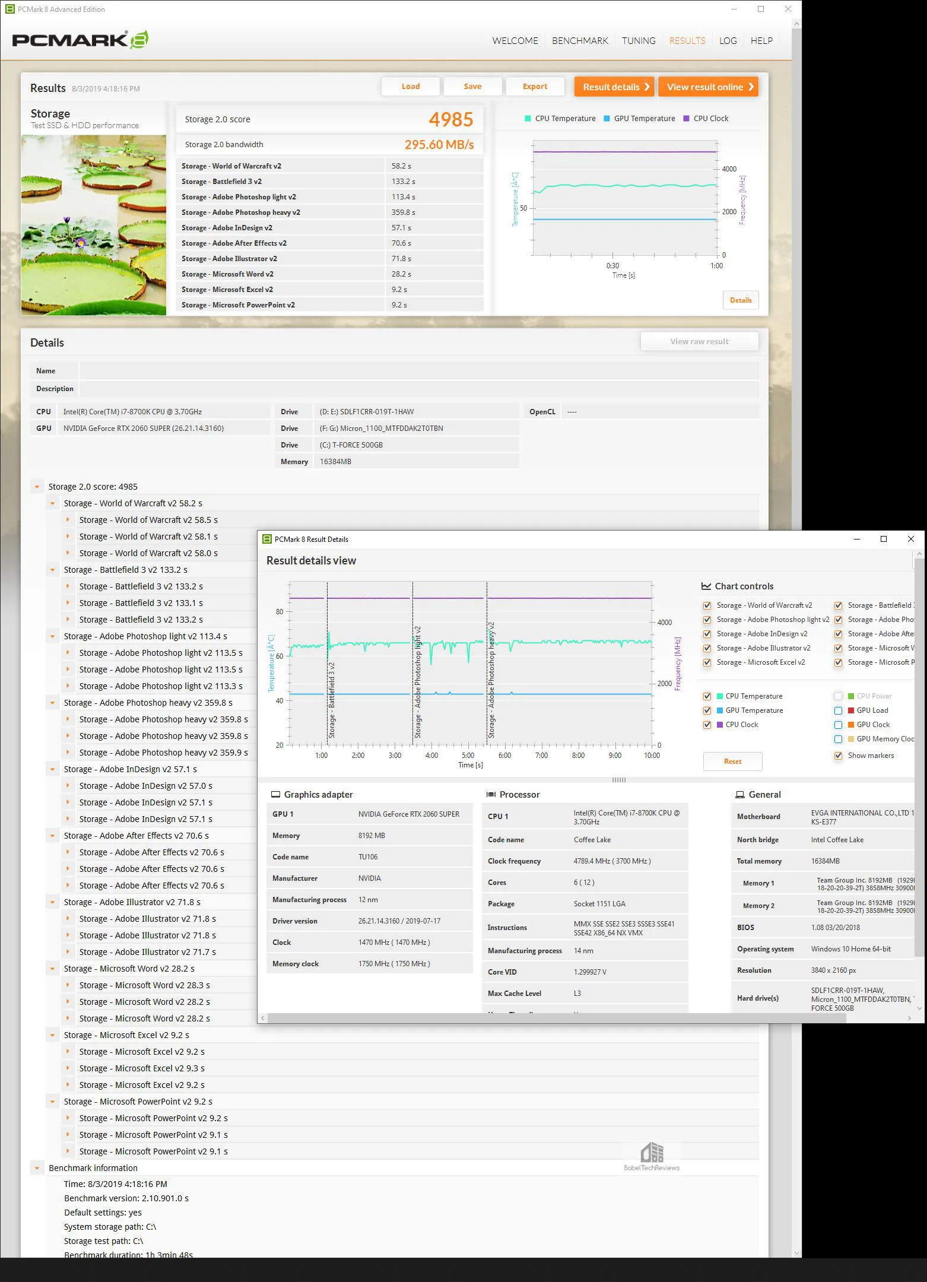Image resolution: width=927 pixels, height=1282 pixels.
Task: Uncheck Storage - Adobe InDesign v2 marker
Action: [707, 634]
